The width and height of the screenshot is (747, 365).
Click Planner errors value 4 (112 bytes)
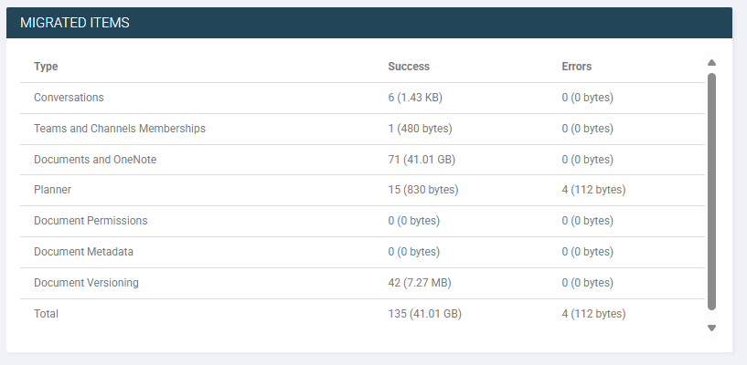(593, 190)
